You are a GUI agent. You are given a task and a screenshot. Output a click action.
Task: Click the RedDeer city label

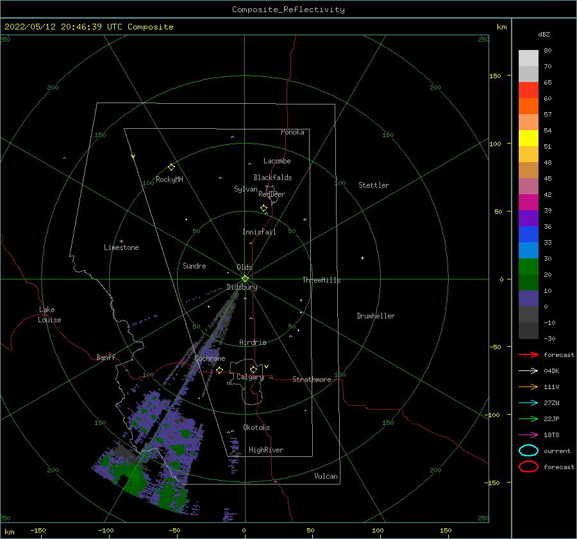tap(272, 194)
